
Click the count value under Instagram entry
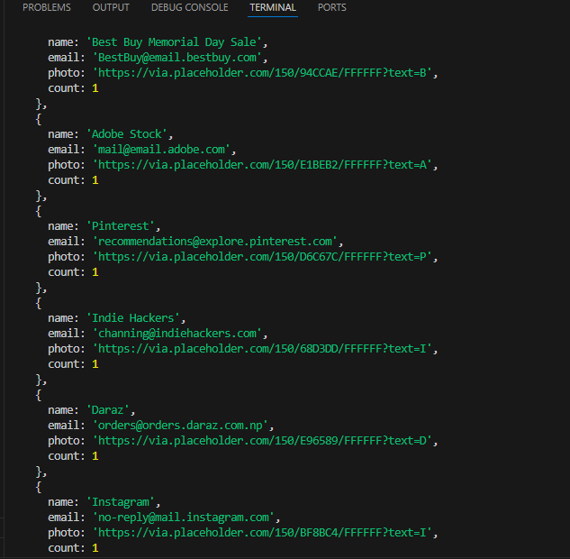pyautogui.click(x=95, y=548)
